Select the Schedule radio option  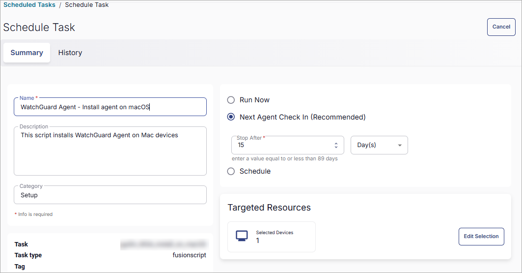click(x=231, y=171)
